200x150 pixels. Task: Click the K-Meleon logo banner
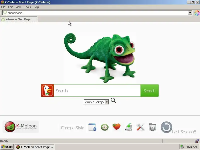click(x=21, y=127)
